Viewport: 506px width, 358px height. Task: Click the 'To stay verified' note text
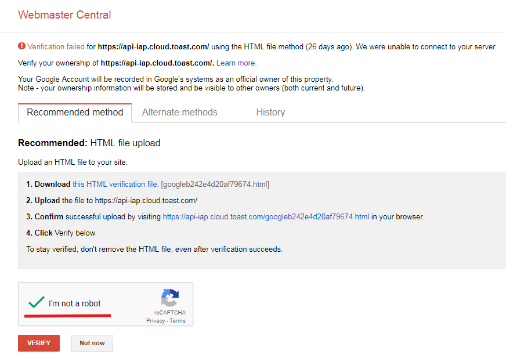[x=154, y=249]
